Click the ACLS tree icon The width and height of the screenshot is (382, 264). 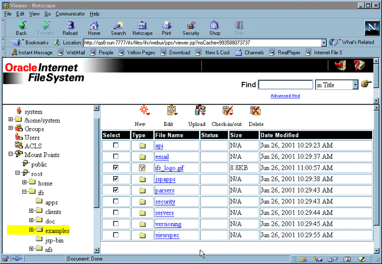pos(19,146)
